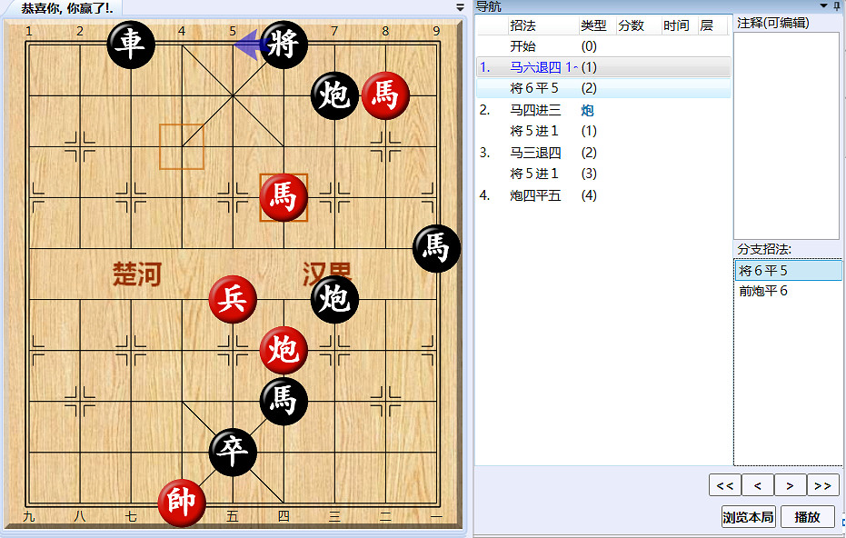Screen dimensions: 846x538
Task: Jump to last move with >> button
Action: coord(823,485)
